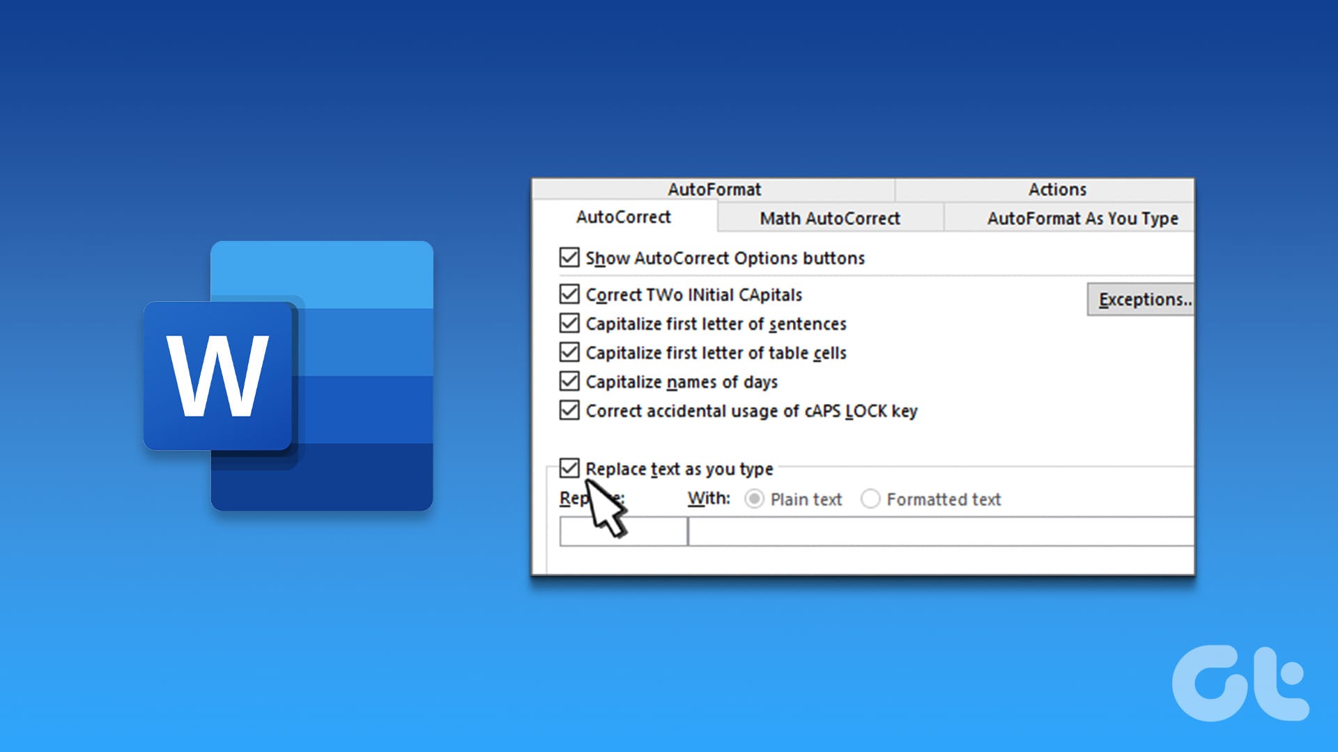
Task: Switch to Math AutoCorrect tab
Action: (x=829, y=219)
